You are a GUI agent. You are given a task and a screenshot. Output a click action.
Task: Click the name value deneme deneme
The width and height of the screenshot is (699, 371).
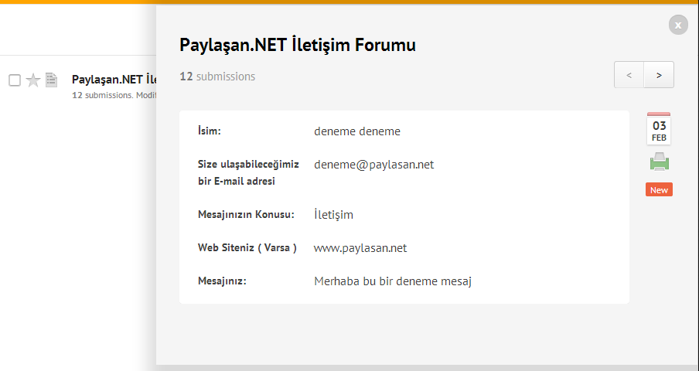point(357,131)
